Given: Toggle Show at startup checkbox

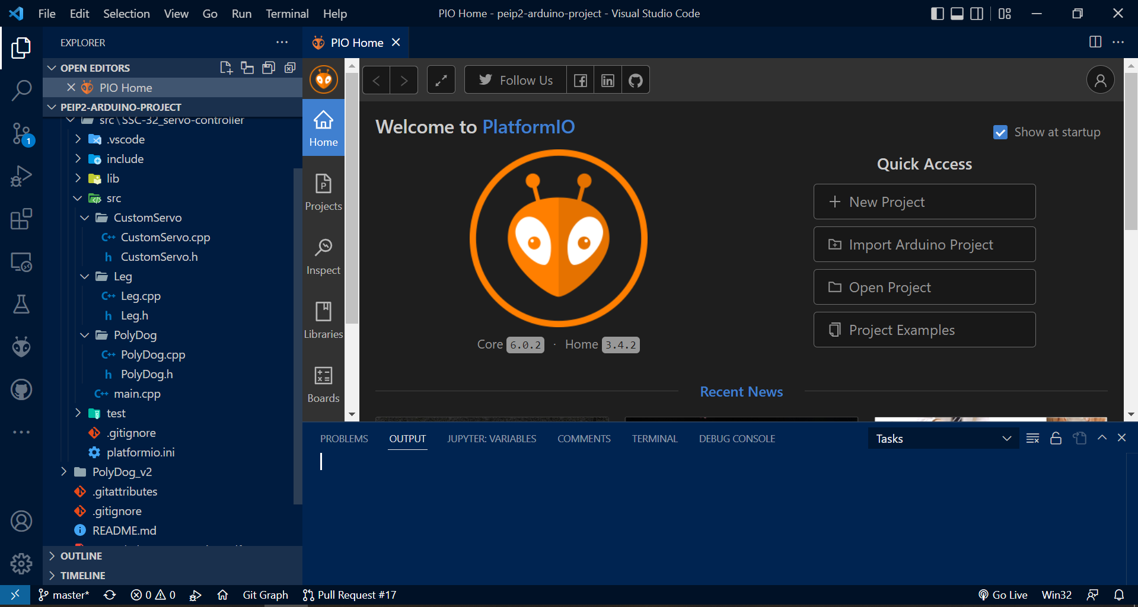Looking at the screenshot, I should click(x=1000, y=132).
